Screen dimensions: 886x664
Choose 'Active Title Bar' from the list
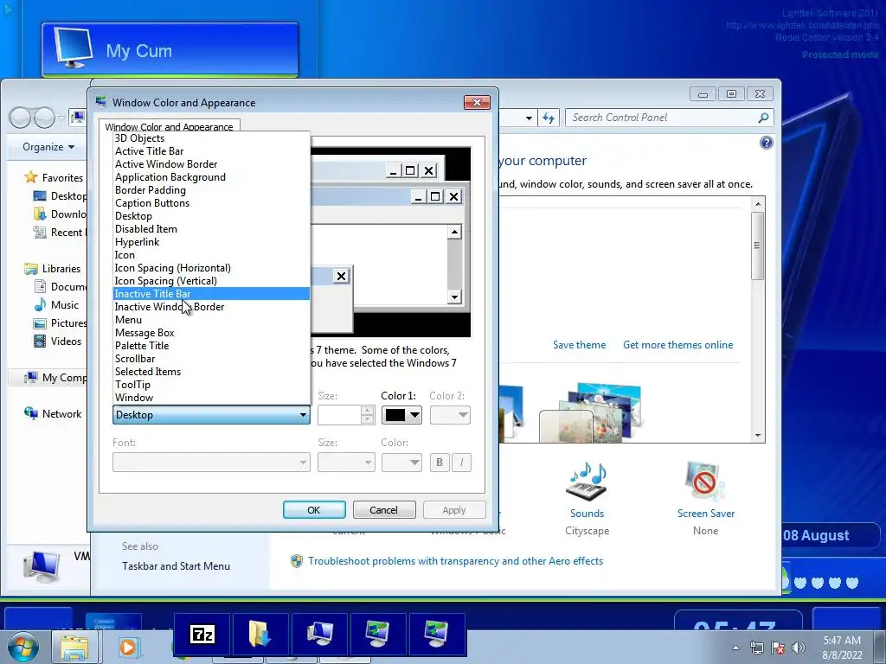click(x=212, y=151)
